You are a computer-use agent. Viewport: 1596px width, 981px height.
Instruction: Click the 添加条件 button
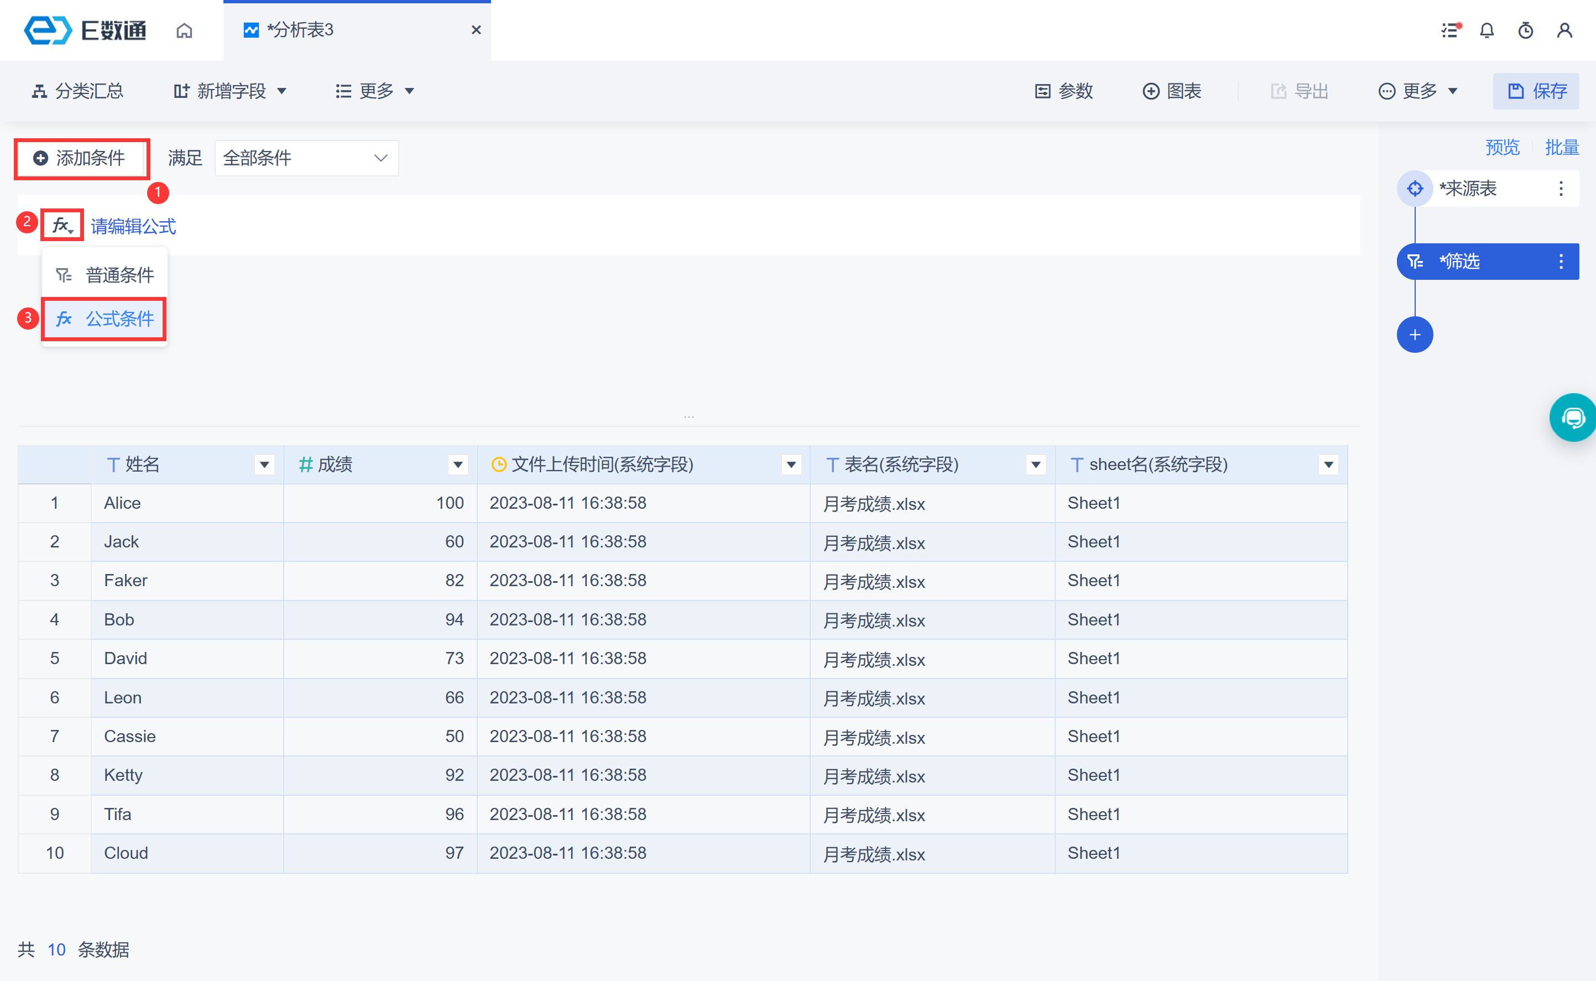tap(80, 158)
